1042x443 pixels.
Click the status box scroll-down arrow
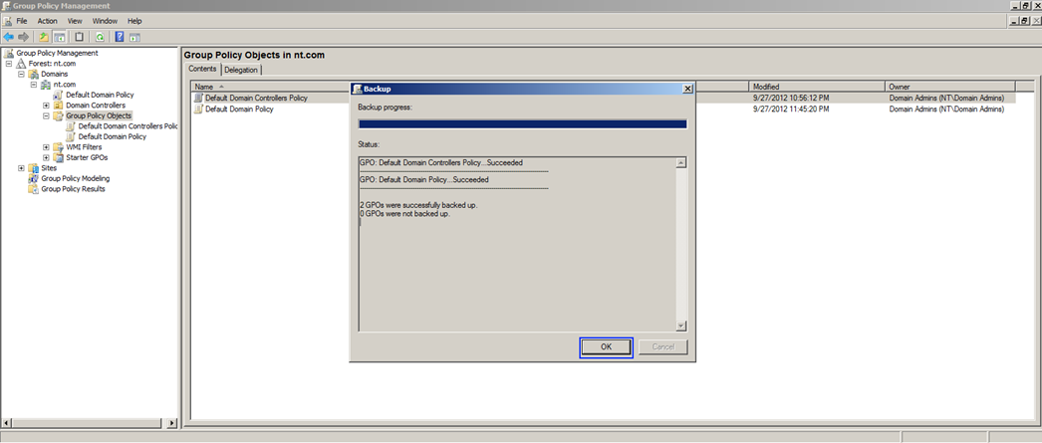(x=681, y=326)
